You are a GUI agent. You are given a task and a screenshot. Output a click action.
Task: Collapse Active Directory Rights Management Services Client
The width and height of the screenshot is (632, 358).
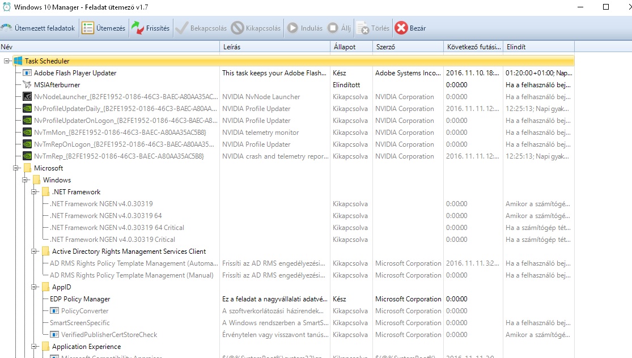click(x=34, y=252)
